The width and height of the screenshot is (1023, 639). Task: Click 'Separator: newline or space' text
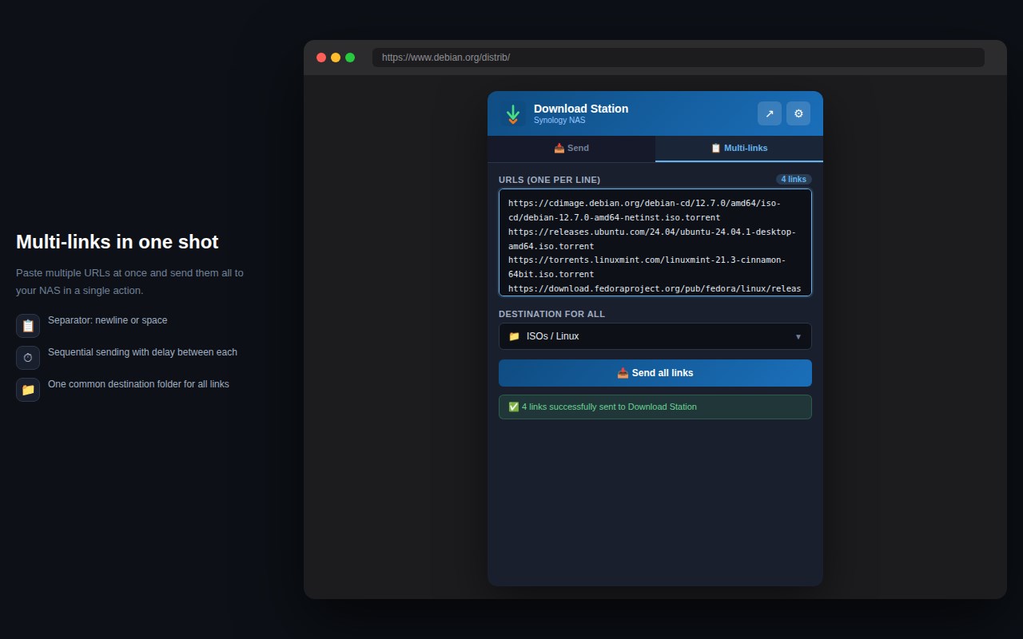point(108,320)
